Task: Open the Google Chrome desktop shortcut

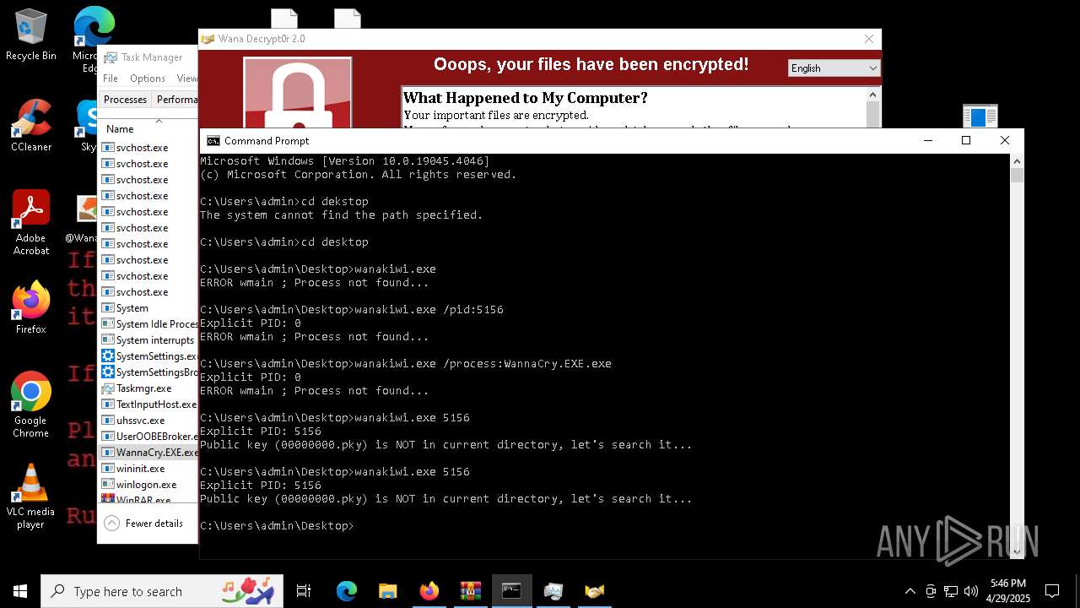Action: click(30, 405)
